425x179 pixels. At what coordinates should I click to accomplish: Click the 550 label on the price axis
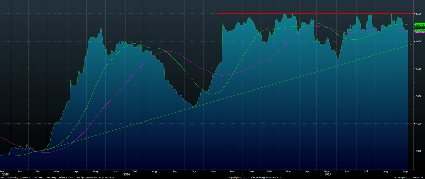[418, 69]
